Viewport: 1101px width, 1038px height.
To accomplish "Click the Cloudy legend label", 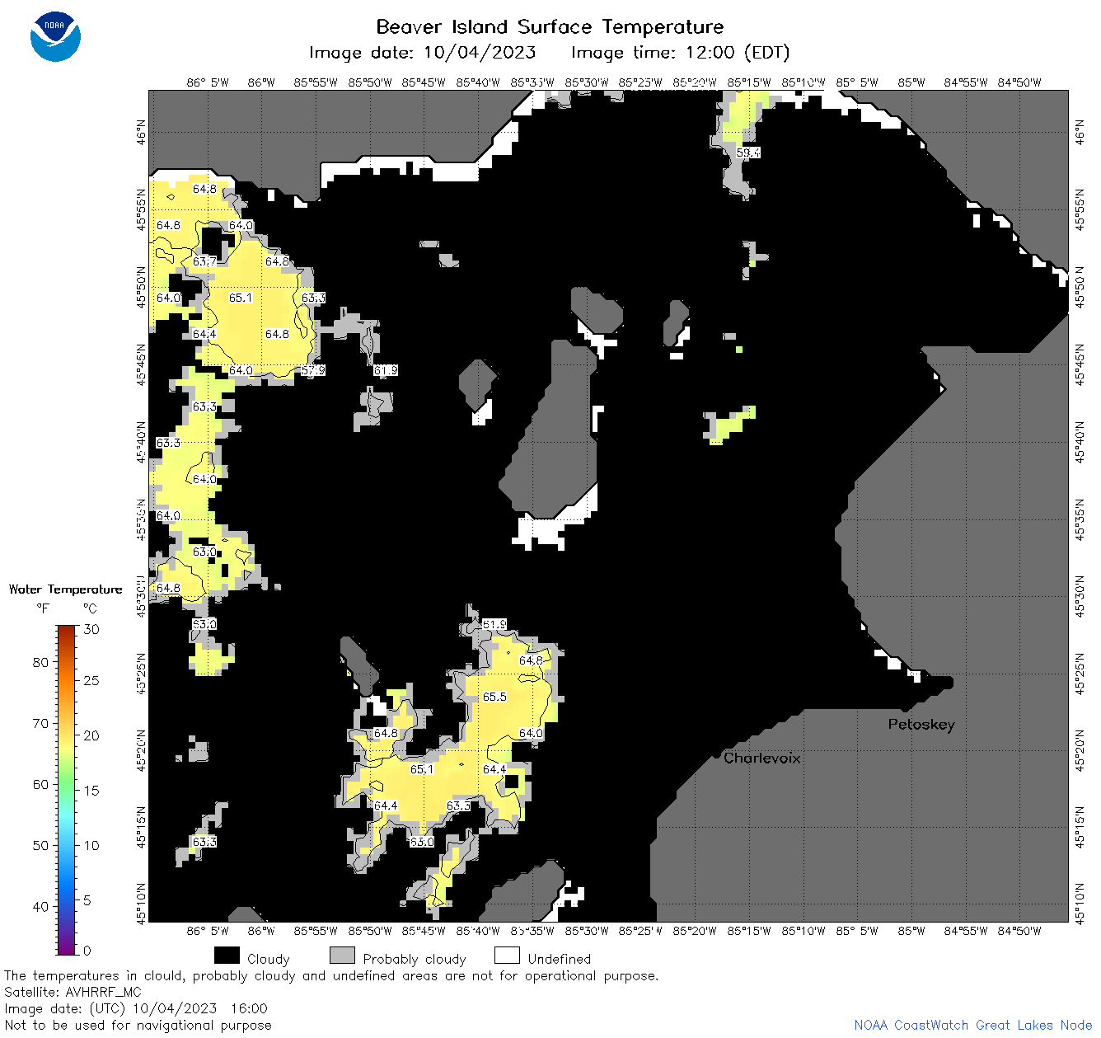I will click(x=268, y=959).
